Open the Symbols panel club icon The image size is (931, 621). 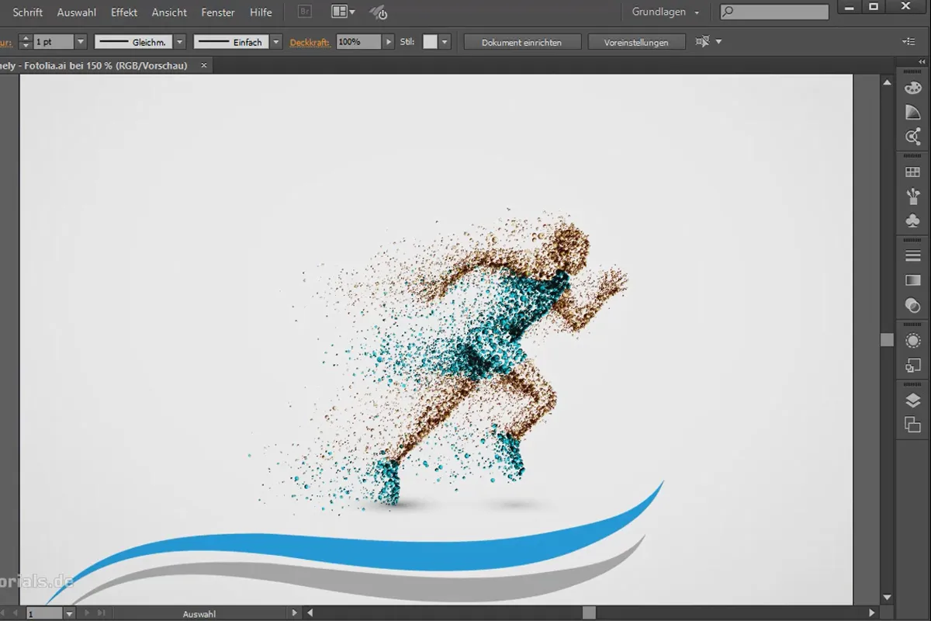click(x=913, y=221)
